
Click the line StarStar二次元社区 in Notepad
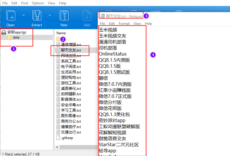pyautogui.click(x=119, y=144)
